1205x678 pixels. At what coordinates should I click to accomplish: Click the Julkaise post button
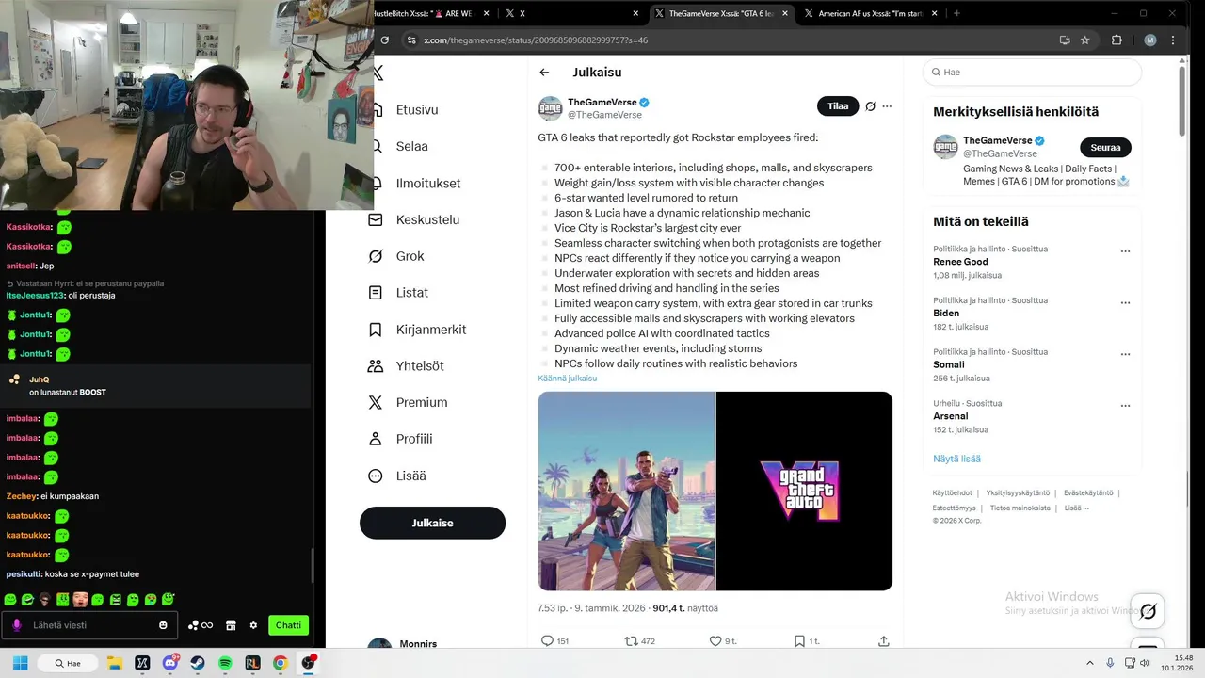tap(432, 523)
